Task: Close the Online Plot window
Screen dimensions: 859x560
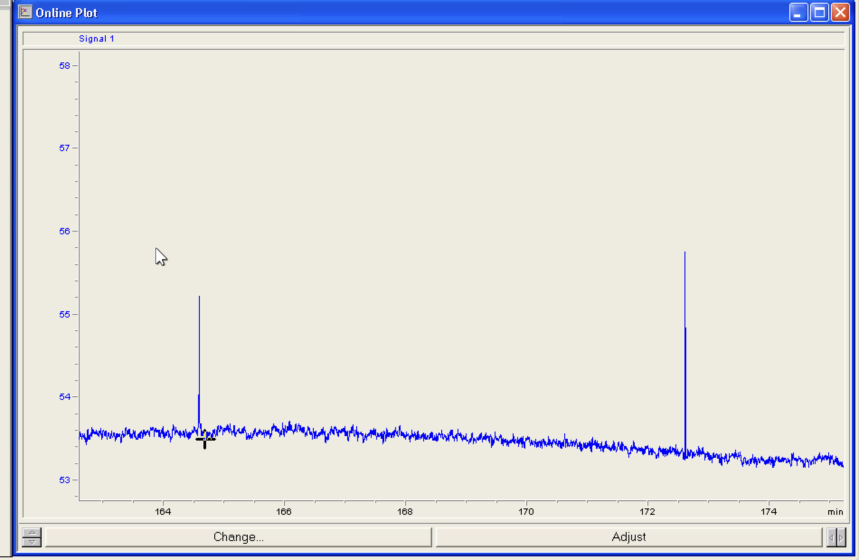Action: (840, 12)
